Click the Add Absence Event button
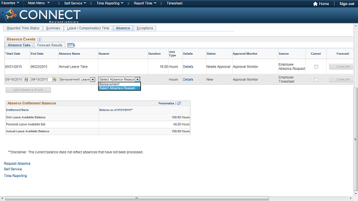The image size is (358, 201). click(28, 90)
